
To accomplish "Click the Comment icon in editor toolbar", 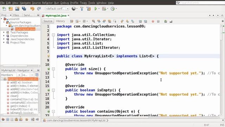I will point(166,21).
